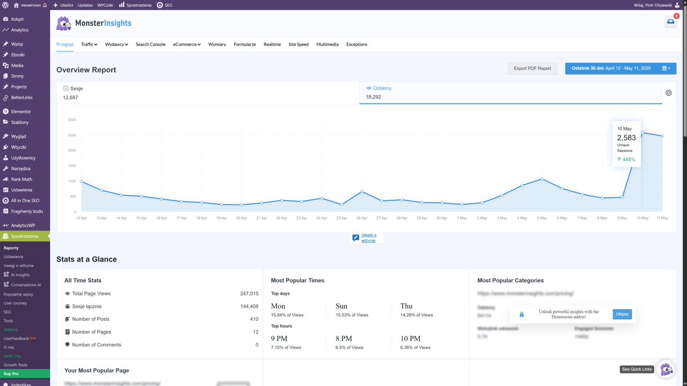The image size is (687, 386).
Task: Open the Exceptions tab
Action: [x=357, y=44]
